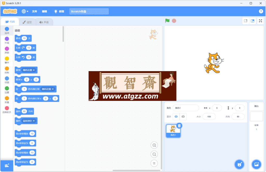The image size is (266, 172).
Task: Select the 侦测 sensing category
Action: click(x=7, y=80)
